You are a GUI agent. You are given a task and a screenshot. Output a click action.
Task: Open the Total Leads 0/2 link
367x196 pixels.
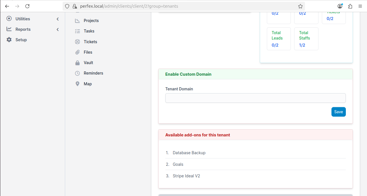coord(275,45)
